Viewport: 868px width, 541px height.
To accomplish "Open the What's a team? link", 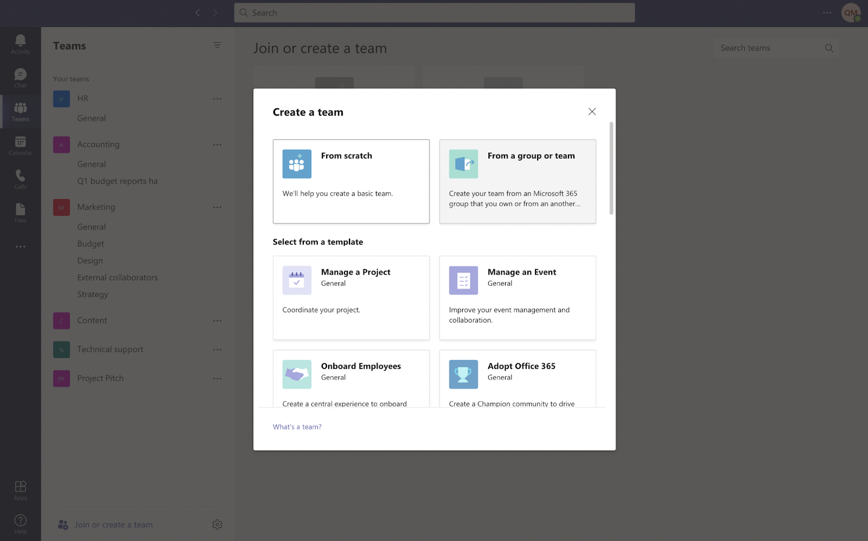I will pyautogui.click(x=297, y=427).
